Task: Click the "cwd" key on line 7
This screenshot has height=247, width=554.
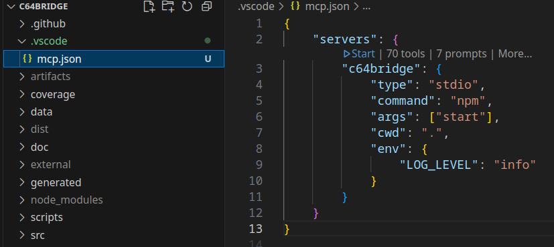Action: pyautogui.click(x=389, y=133)
